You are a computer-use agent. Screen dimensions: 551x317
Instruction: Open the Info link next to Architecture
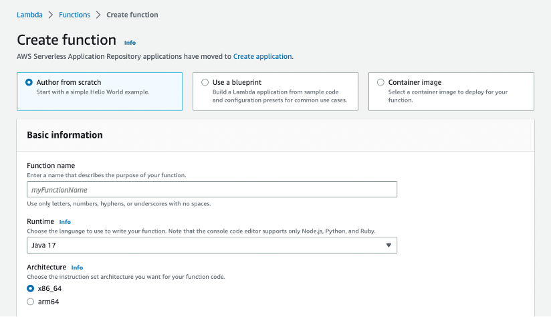[x=77, y=268]
